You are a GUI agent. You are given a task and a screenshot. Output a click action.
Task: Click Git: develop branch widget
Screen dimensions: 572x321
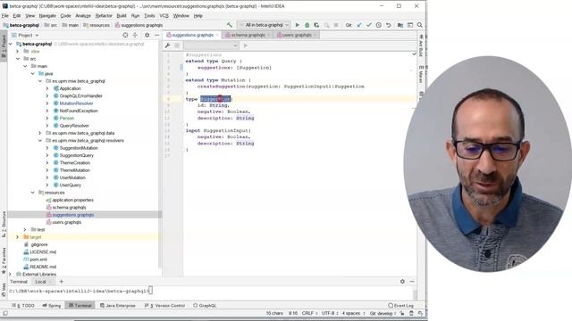coord(383,313)
